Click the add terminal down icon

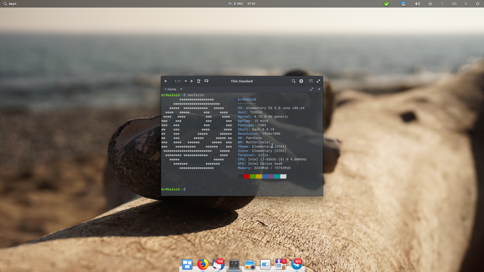206,81
